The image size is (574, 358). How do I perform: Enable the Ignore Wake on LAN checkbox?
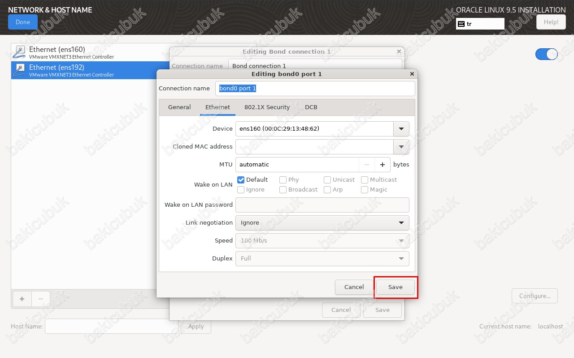[x=241, y=190]
